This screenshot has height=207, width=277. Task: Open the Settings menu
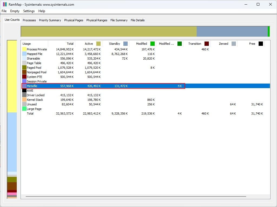tap(29, 11)
